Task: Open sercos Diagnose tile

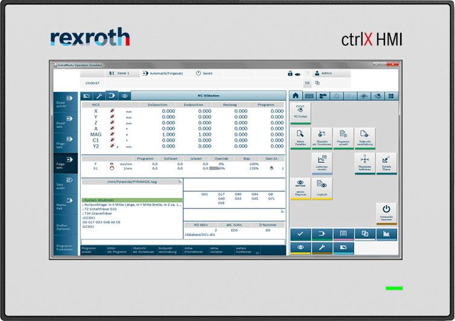Action: [x=301, y=188]
